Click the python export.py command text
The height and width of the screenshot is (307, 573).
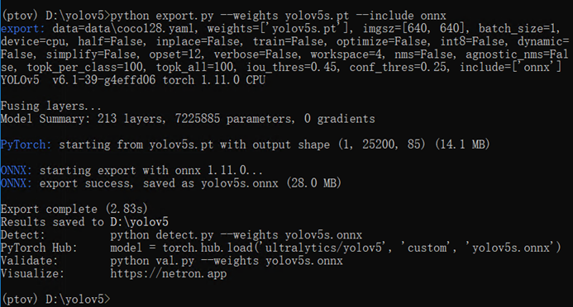coord(278,16)
